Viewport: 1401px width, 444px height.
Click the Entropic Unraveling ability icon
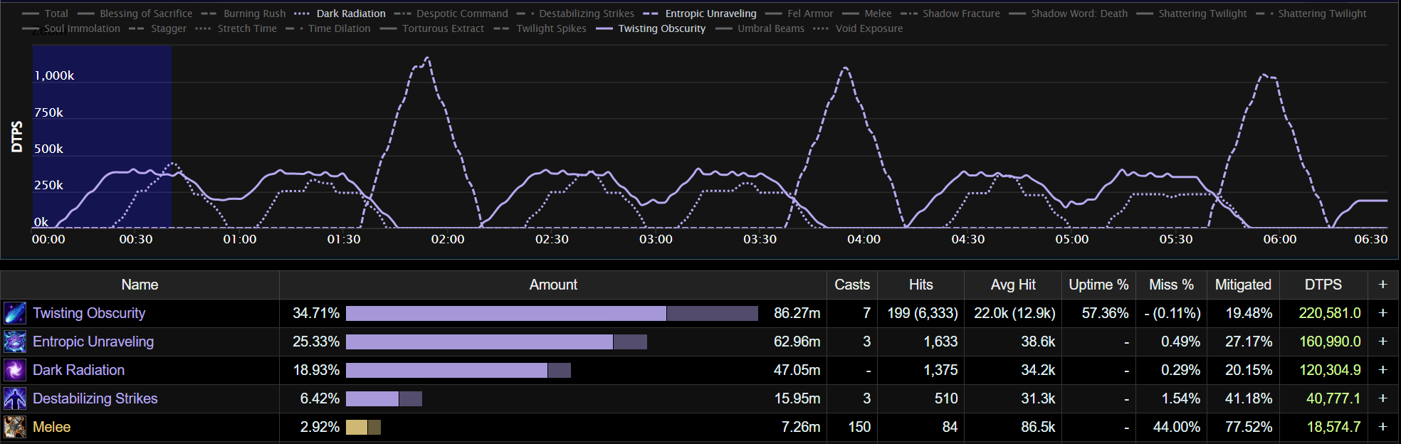click(x=14, y=342)
